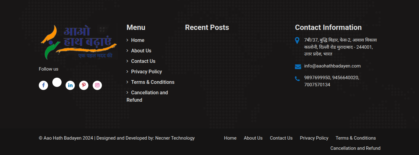Image resolution: width=419 pixels, height=155 pixels.
Task: Click the LinkedIn social icon
Action: coord(70,85)
